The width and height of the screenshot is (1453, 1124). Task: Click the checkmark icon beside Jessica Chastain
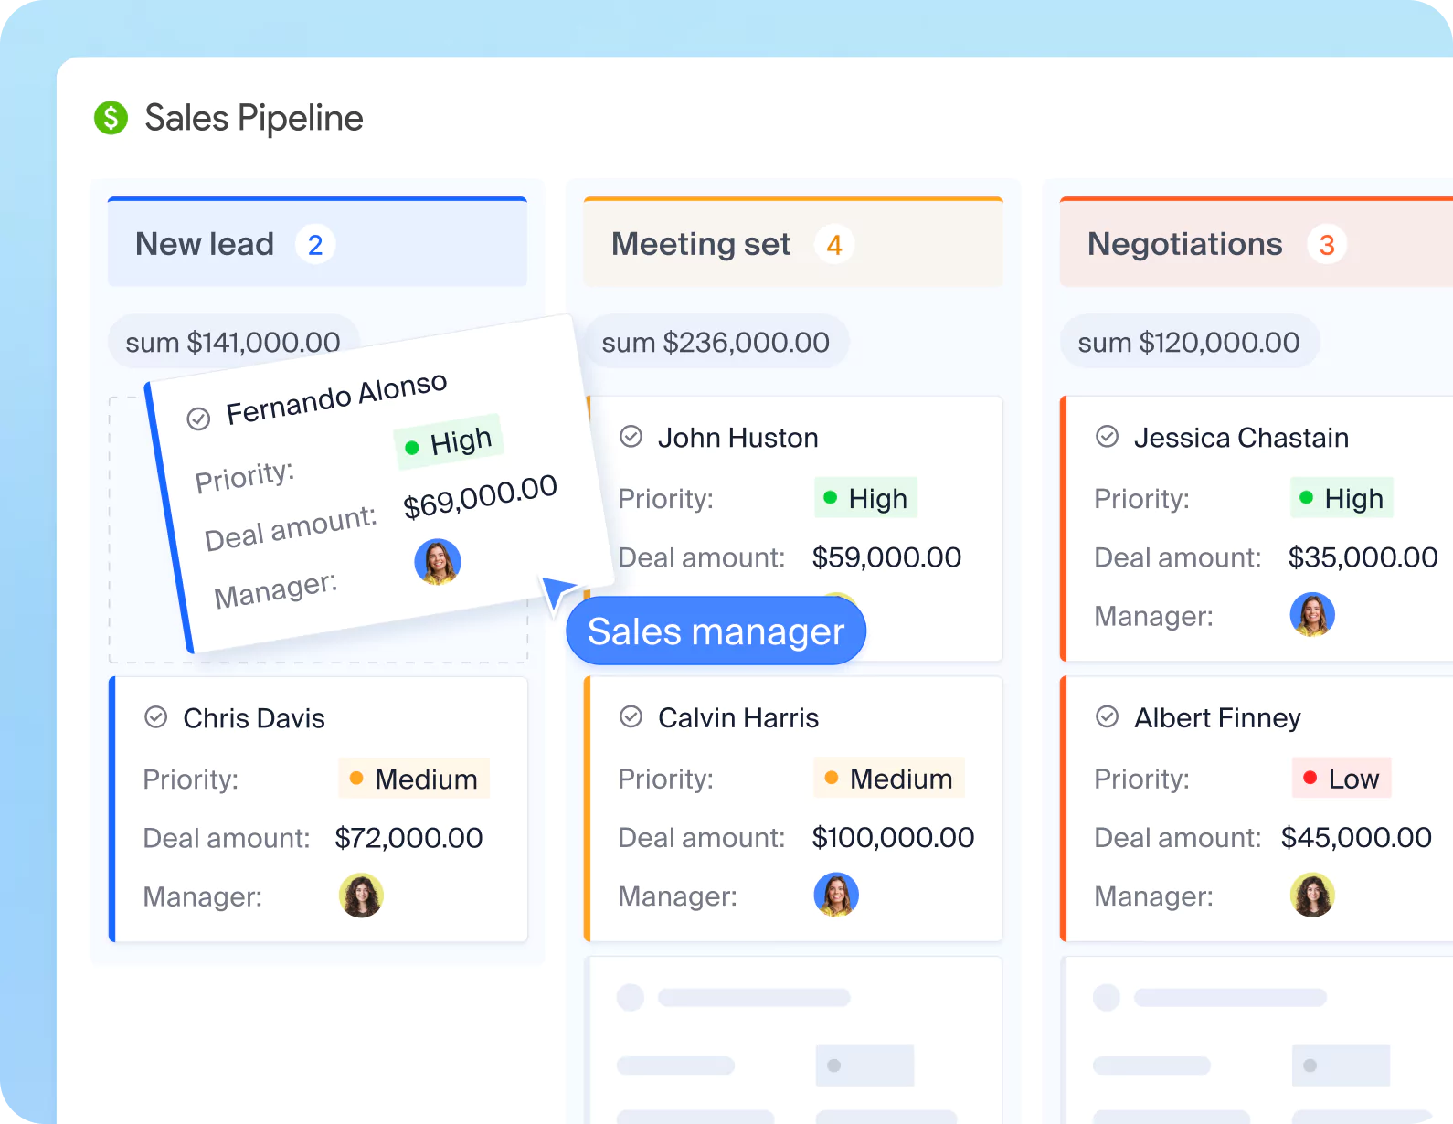coord(1107,437)
